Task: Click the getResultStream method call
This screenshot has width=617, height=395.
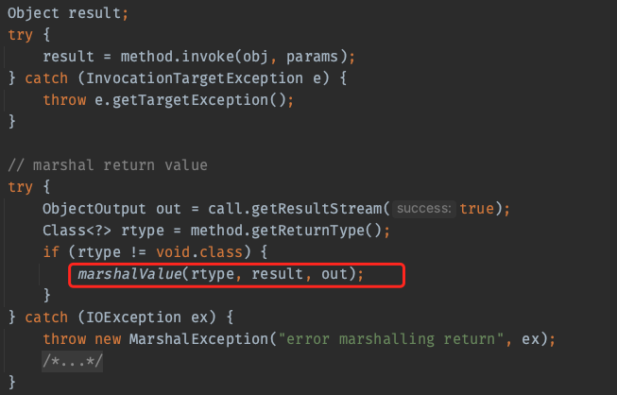Action: 316,209
